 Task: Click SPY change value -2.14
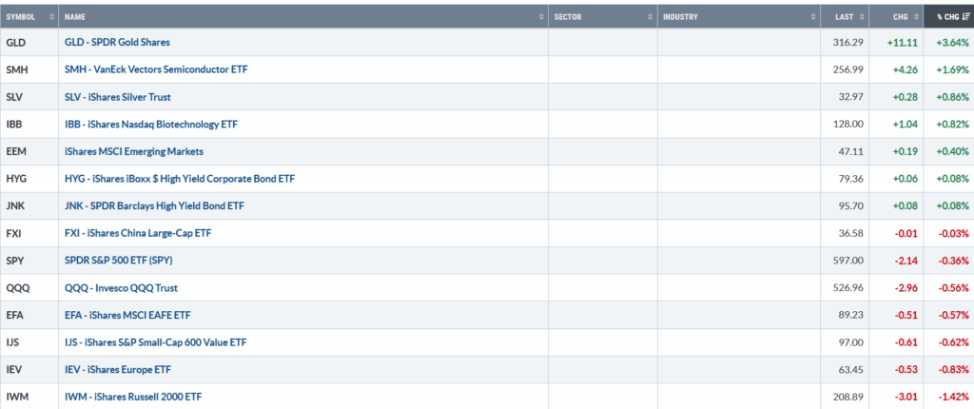click(x=906, y=261)
